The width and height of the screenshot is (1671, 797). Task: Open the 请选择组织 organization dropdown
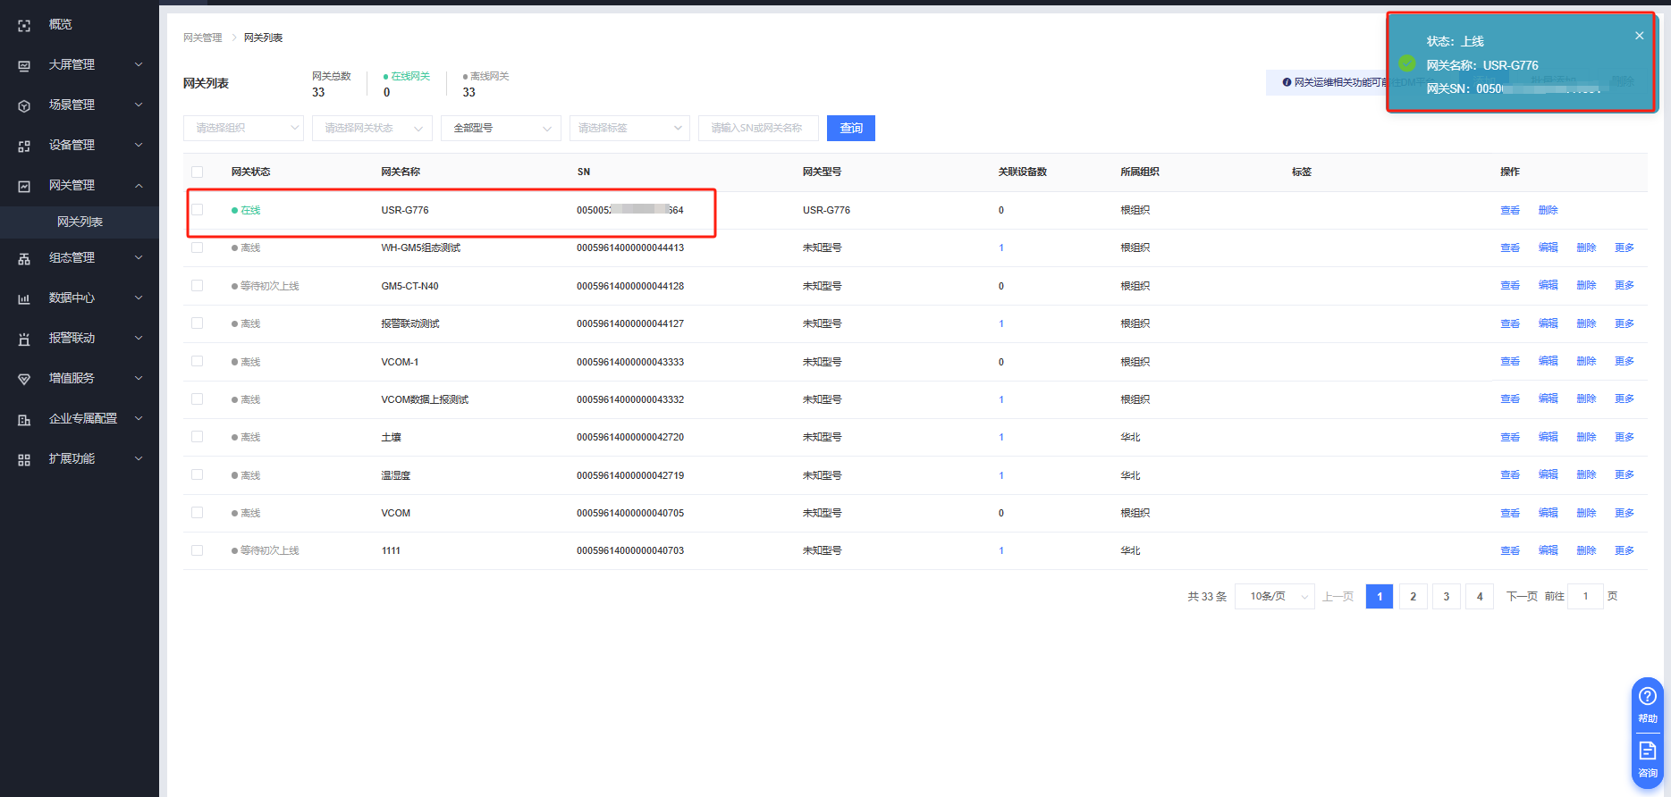(243, 129)
